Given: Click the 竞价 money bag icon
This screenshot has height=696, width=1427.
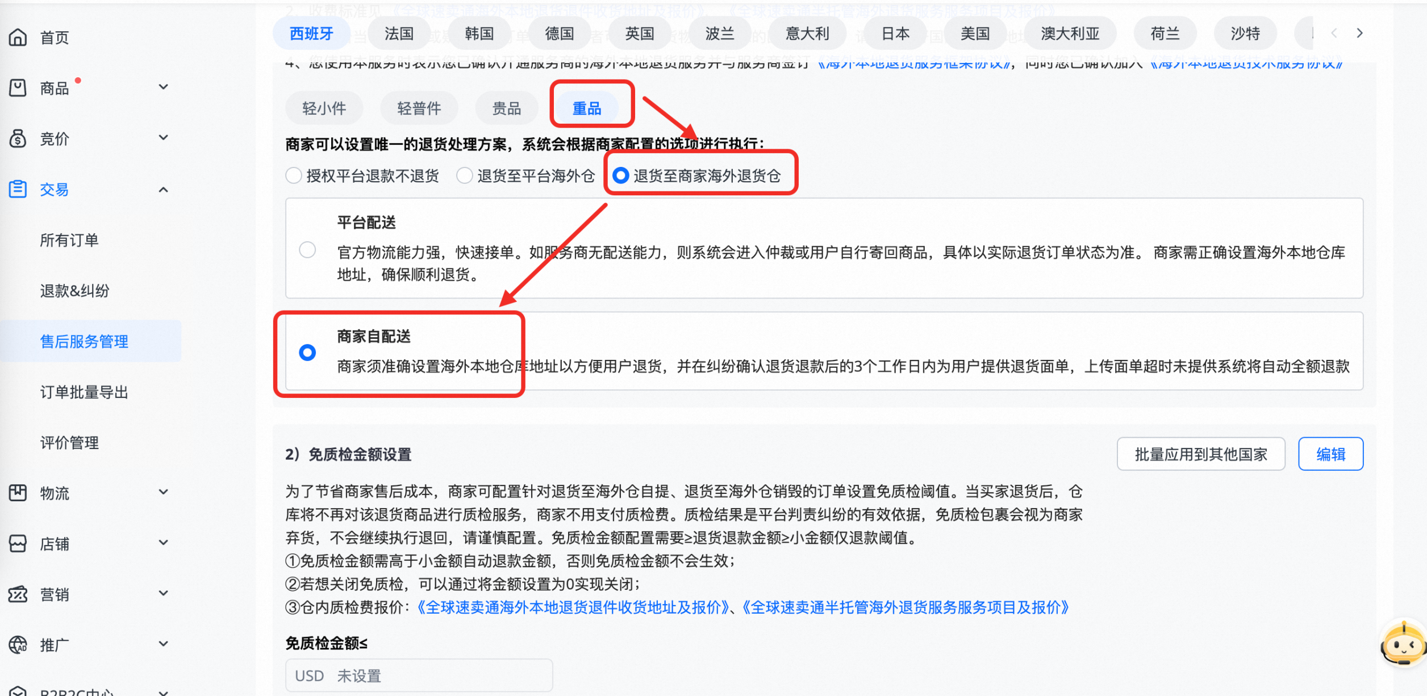Looking at the screenshot, I should pos(18,138).
